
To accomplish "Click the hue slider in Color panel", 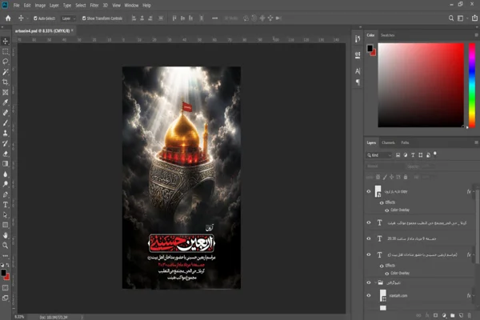I will coord(472,85).
